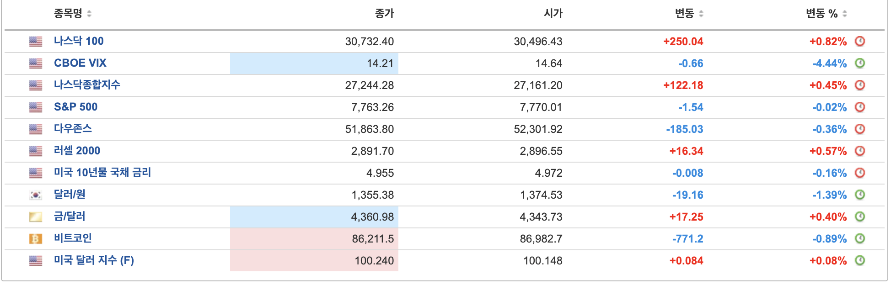Select the opening value 1,374.53
The width and height of the screenshot is (891, 285).
541,195
